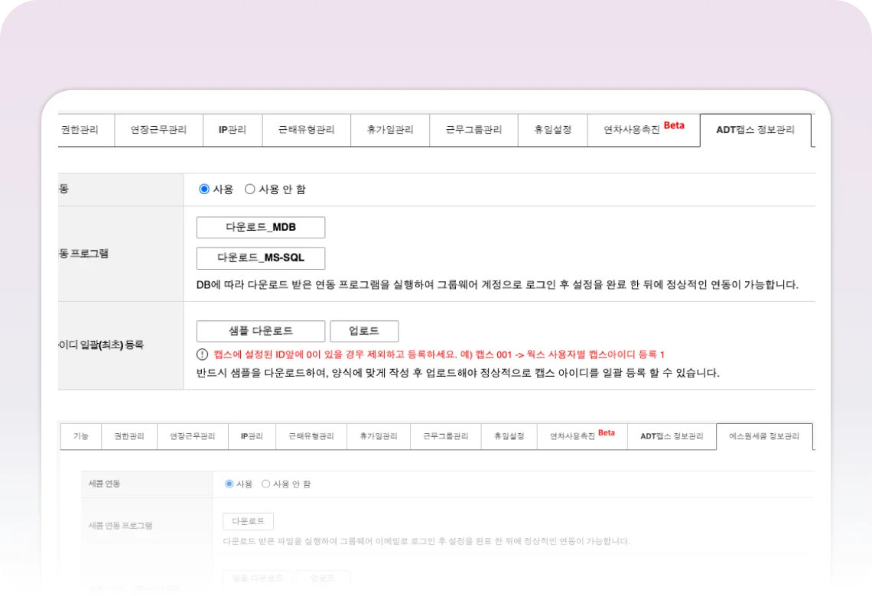Open the active ADT캡스 정보관리 tab in the 캡스 panel

754,130
